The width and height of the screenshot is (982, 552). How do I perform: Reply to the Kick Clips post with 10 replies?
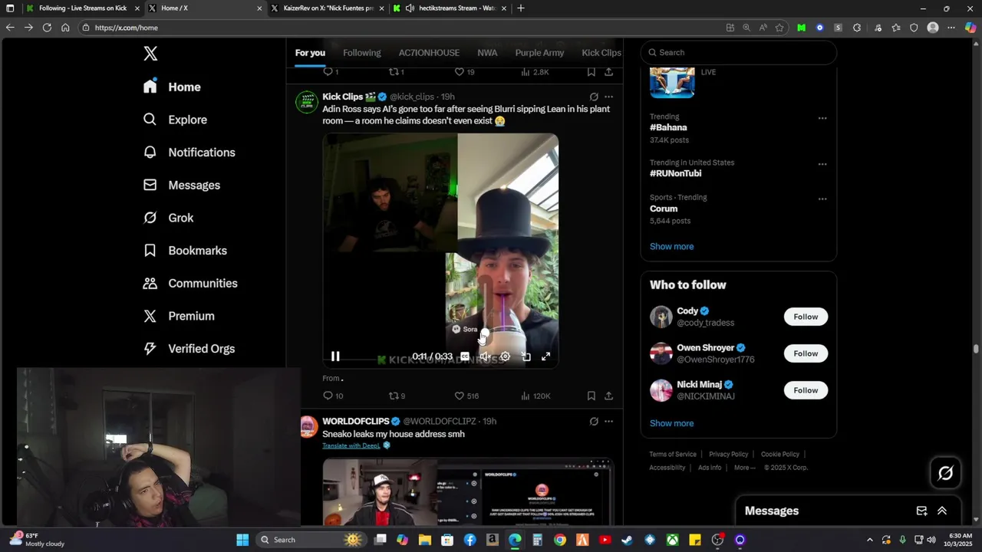click(333, 396)
